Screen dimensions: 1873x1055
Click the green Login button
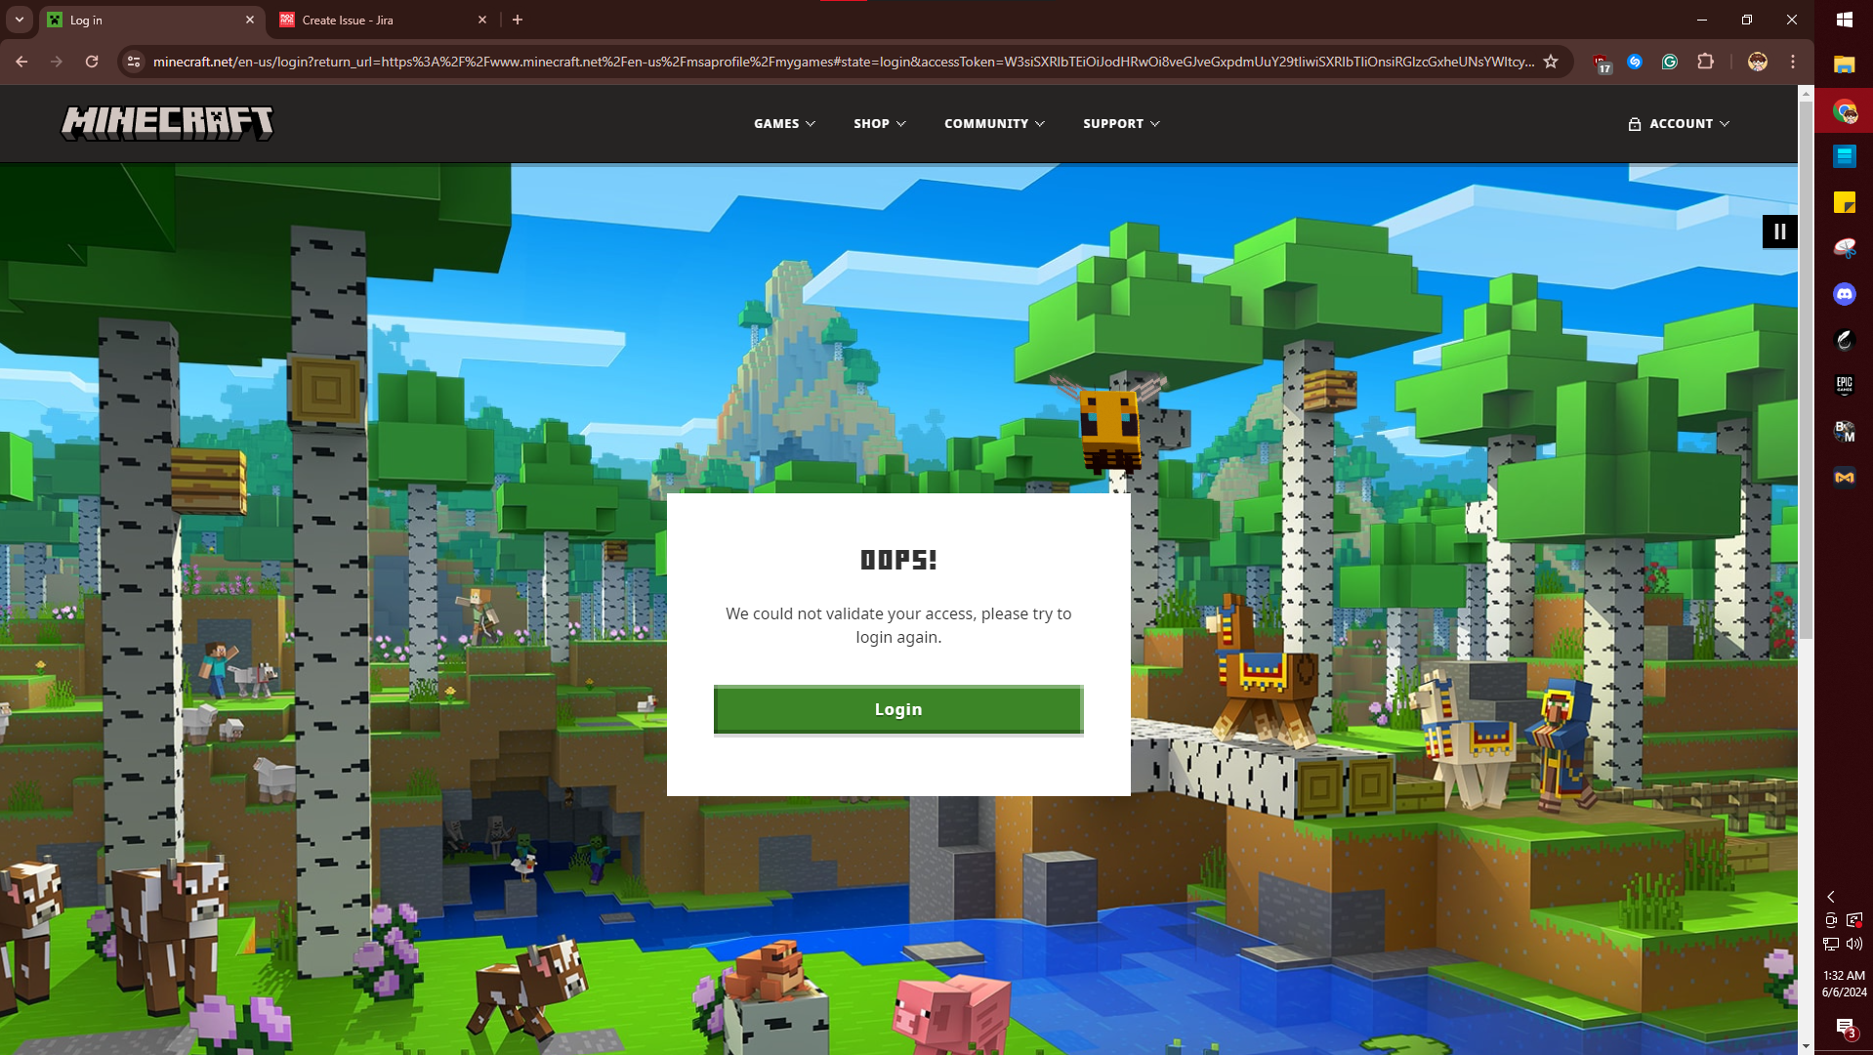[898, 709]
